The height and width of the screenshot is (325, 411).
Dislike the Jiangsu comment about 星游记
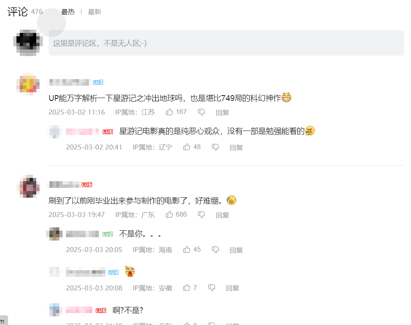coord(201,112)
